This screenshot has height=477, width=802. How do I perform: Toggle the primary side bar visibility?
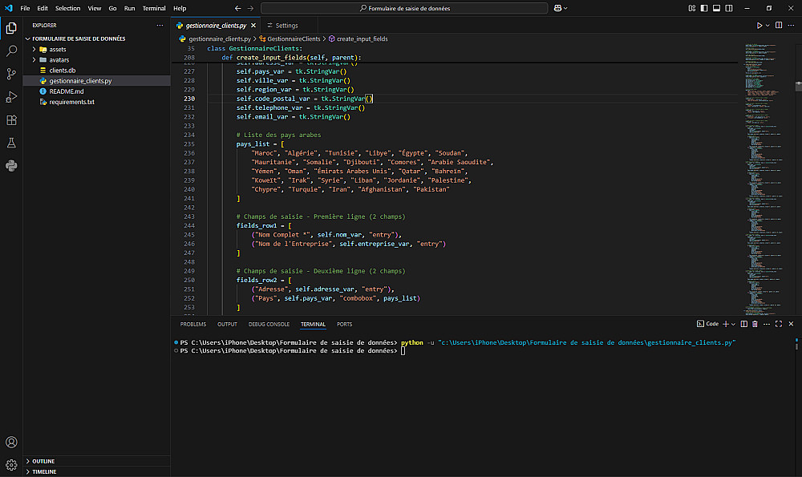point(705,8)
